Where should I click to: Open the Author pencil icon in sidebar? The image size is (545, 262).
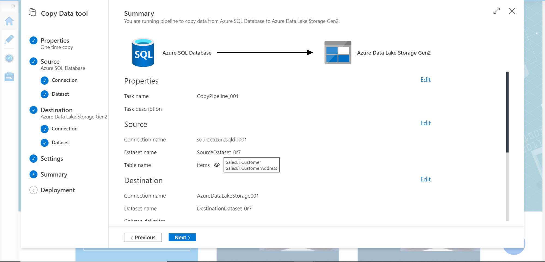pos(9,39)
